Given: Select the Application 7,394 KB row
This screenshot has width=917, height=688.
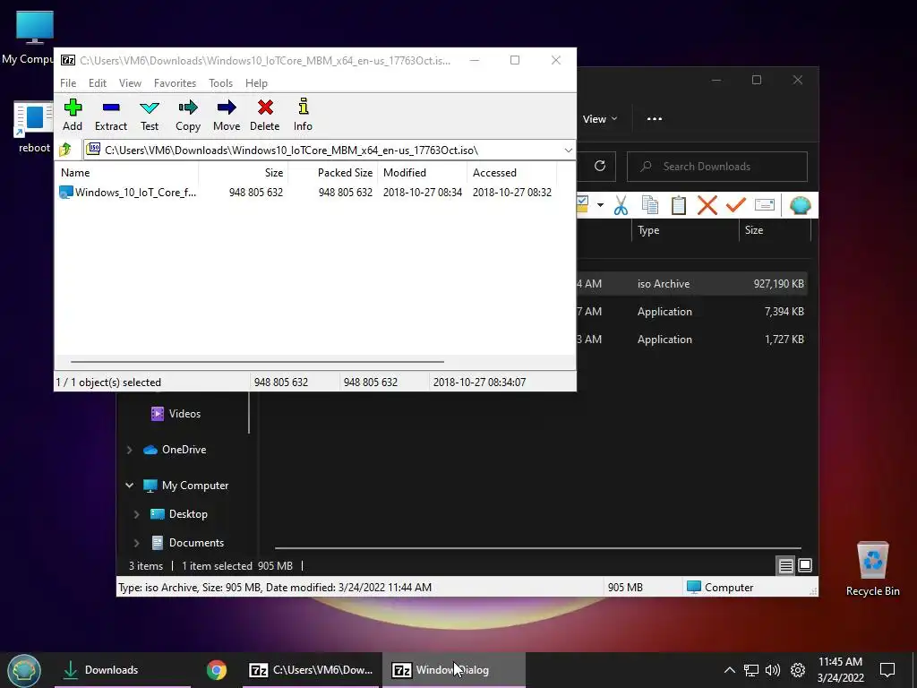Looking at the screenshot, I should pyautogui.click(x=692, y=312).
